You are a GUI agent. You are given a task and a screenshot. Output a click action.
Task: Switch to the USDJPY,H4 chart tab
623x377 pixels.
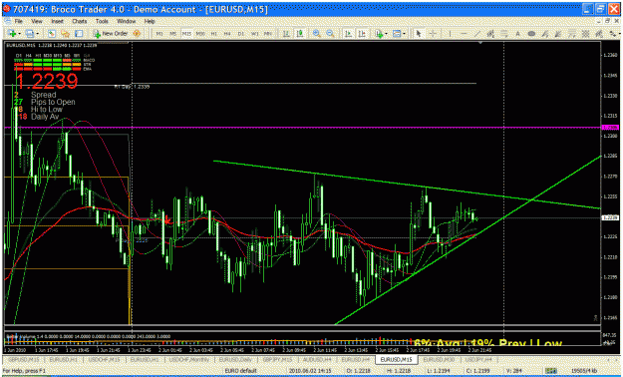pos(478,359)
